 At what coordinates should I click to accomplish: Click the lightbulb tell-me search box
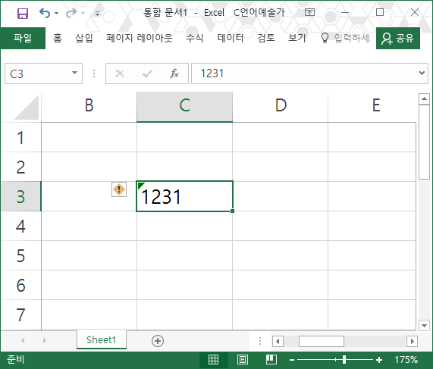click(345, 38)
